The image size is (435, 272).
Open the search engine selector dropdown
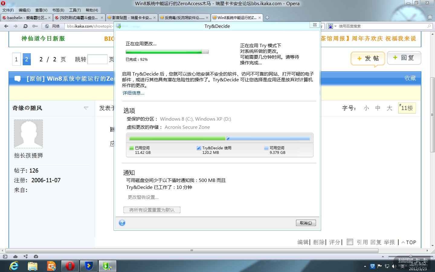click(x=332, y=26)
